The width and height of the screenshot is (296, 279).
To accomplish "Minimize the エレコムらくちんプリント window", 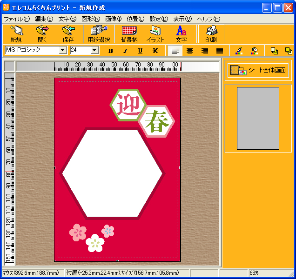I will (267, 8).
